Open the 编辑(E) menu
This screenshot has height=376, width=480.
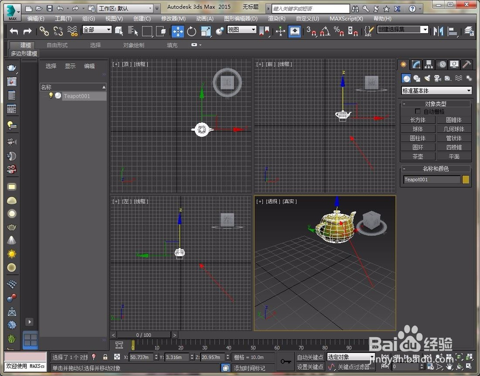click(x=36, y=19)
